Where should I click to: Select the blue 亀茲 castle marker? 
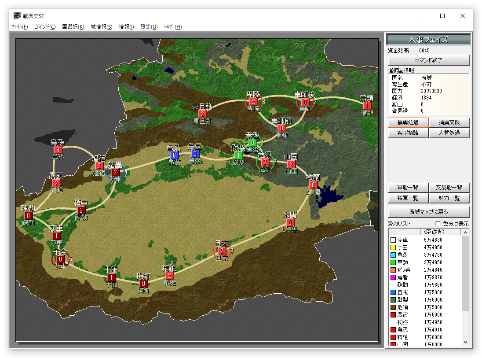tap(175, 155)
